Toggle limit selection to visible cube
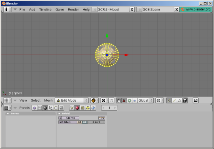This screenshot has width=214, height=149. point(185,101)
